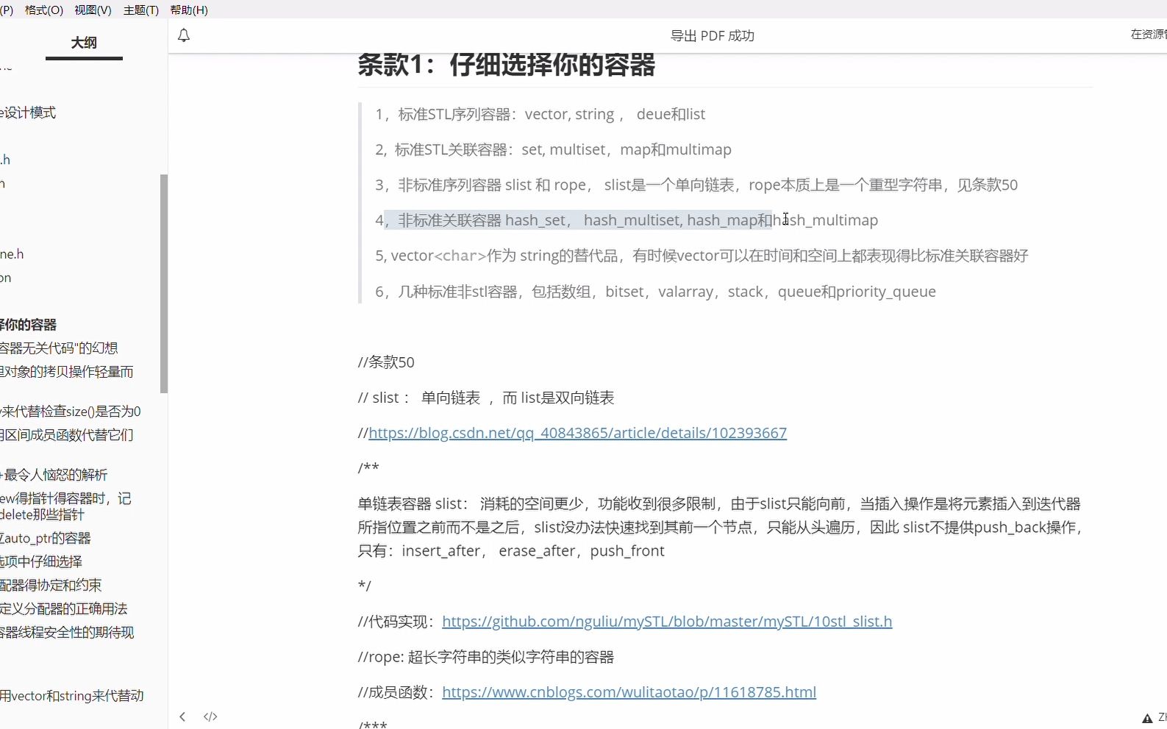
Task: Click the warning triangle icon in status bar
Action: click(1147, 718)
